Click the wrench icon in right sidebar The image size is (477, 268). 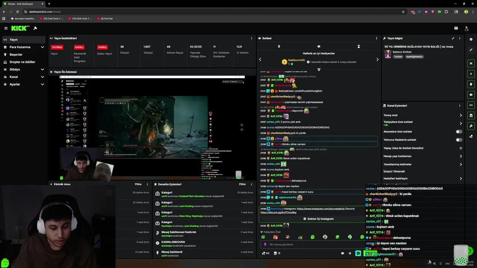click(x=471, y=126)
